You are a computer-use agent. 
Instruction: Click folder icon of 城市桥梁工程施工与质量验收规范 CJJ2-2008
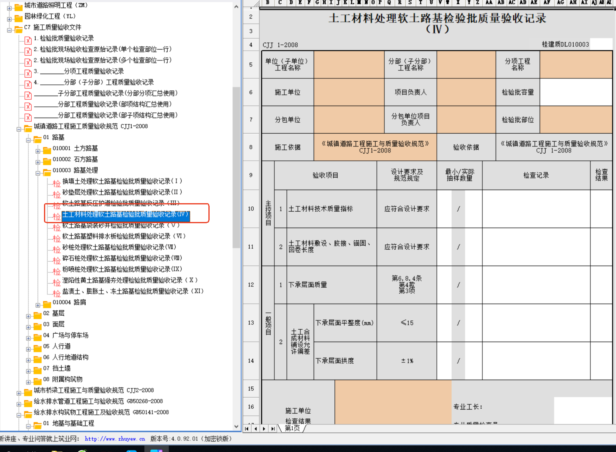click(28, 392)
